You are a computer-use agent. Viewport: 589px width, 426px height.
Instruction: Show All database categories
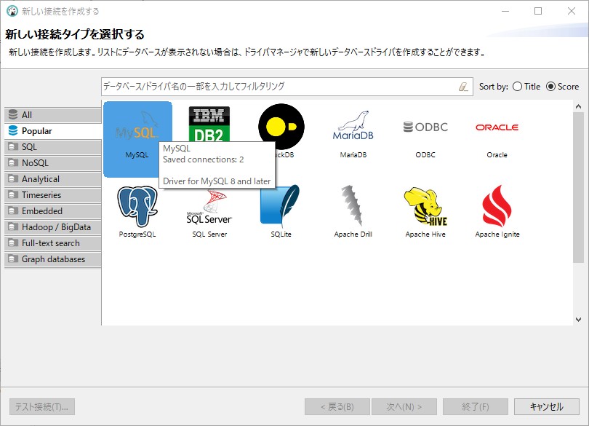tap(53, 115)
